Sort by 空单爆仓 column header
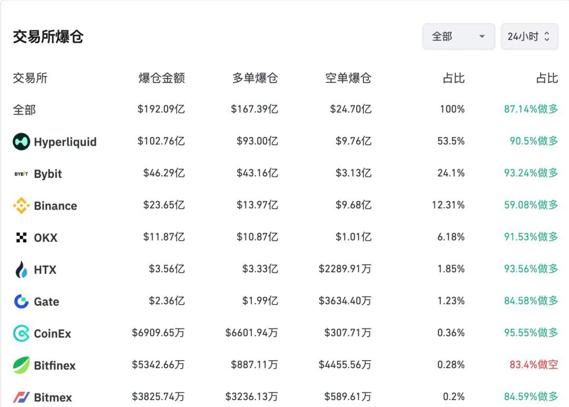Viewport: 569px width, 407px height. click(x=348, y=78)
